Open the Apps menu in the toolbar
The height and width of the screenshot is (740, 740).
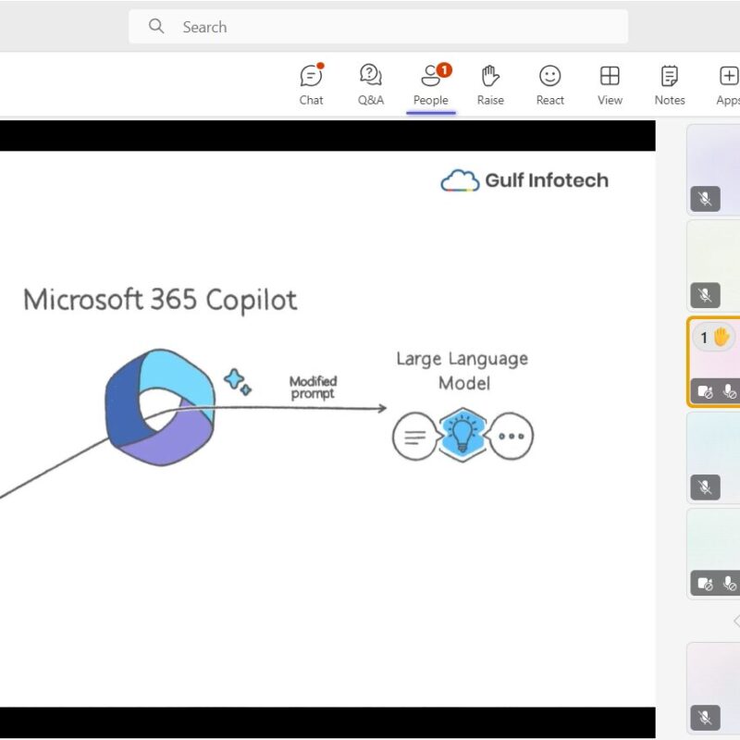[728, 84]
